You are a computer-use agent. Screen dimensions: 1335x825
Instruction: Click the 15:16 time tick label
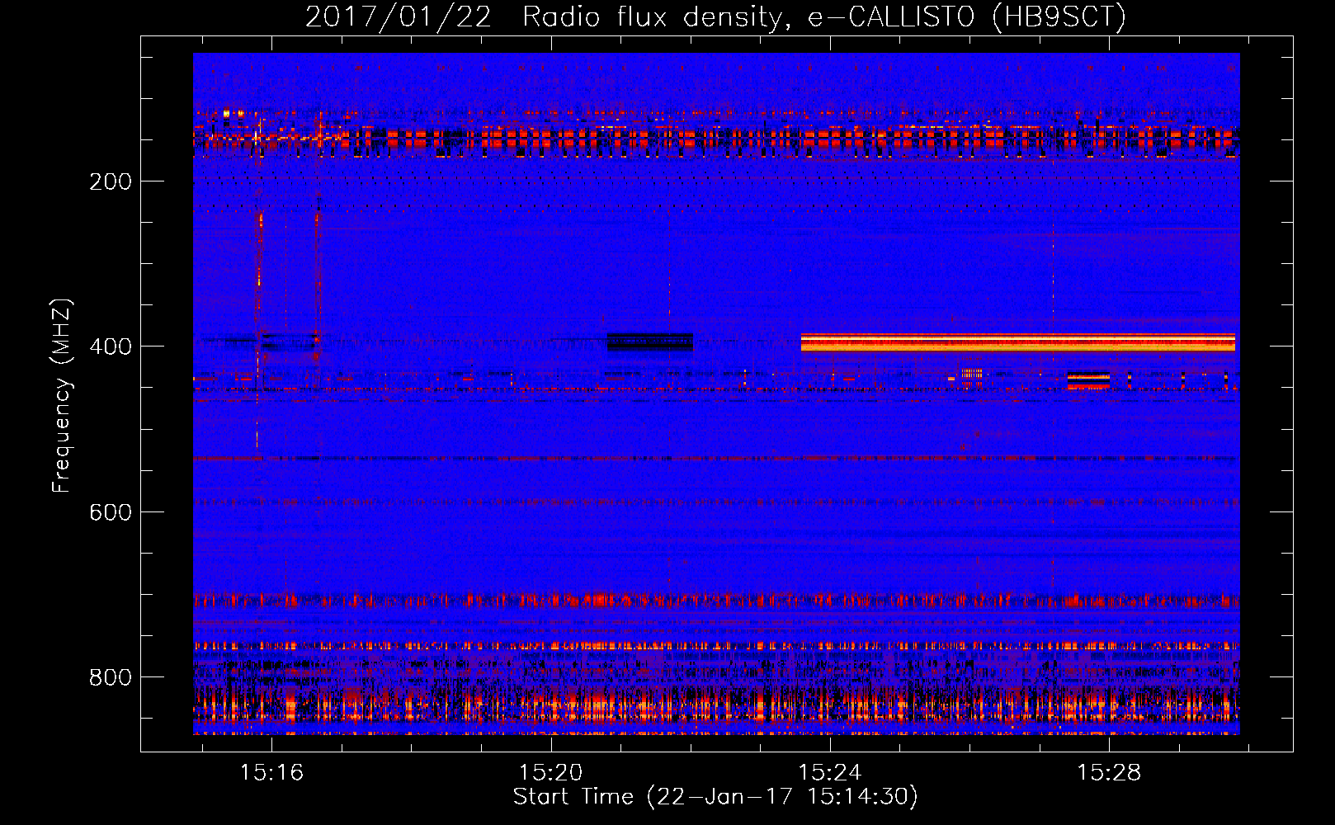pyautogui.click(x=271, y=772)
